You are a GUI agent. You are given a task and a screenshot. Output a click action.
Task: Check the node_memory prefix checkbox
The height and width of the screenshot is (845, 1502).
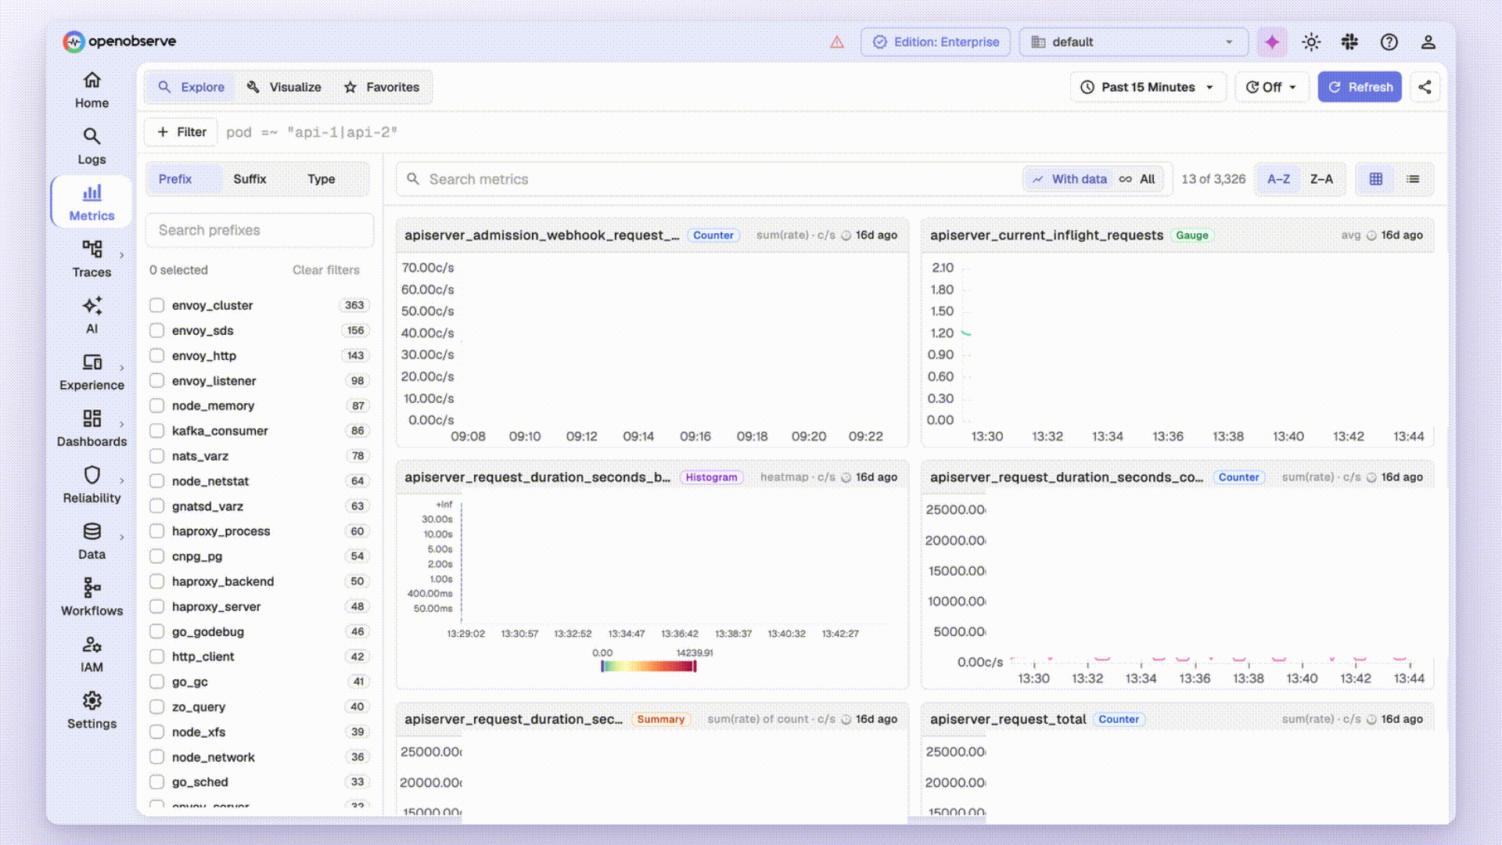[156, 405]
